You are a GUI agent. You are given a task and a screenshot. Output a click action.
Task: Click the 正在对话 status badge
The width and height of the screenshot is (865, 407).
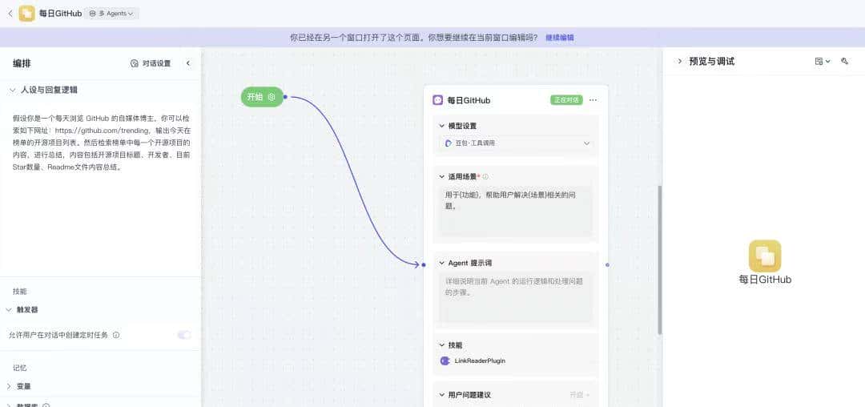(x=566, y=100)
